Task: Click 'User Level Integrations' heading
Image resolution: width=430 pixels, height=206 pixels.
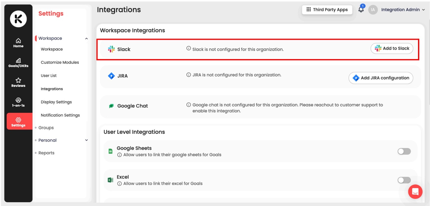Action: click(134, 132)
